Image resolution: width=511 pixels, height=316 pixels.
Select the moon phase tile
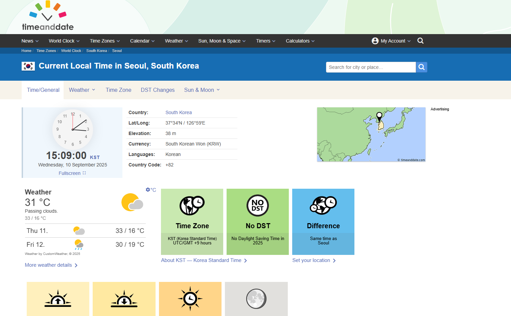pos(256,299)
